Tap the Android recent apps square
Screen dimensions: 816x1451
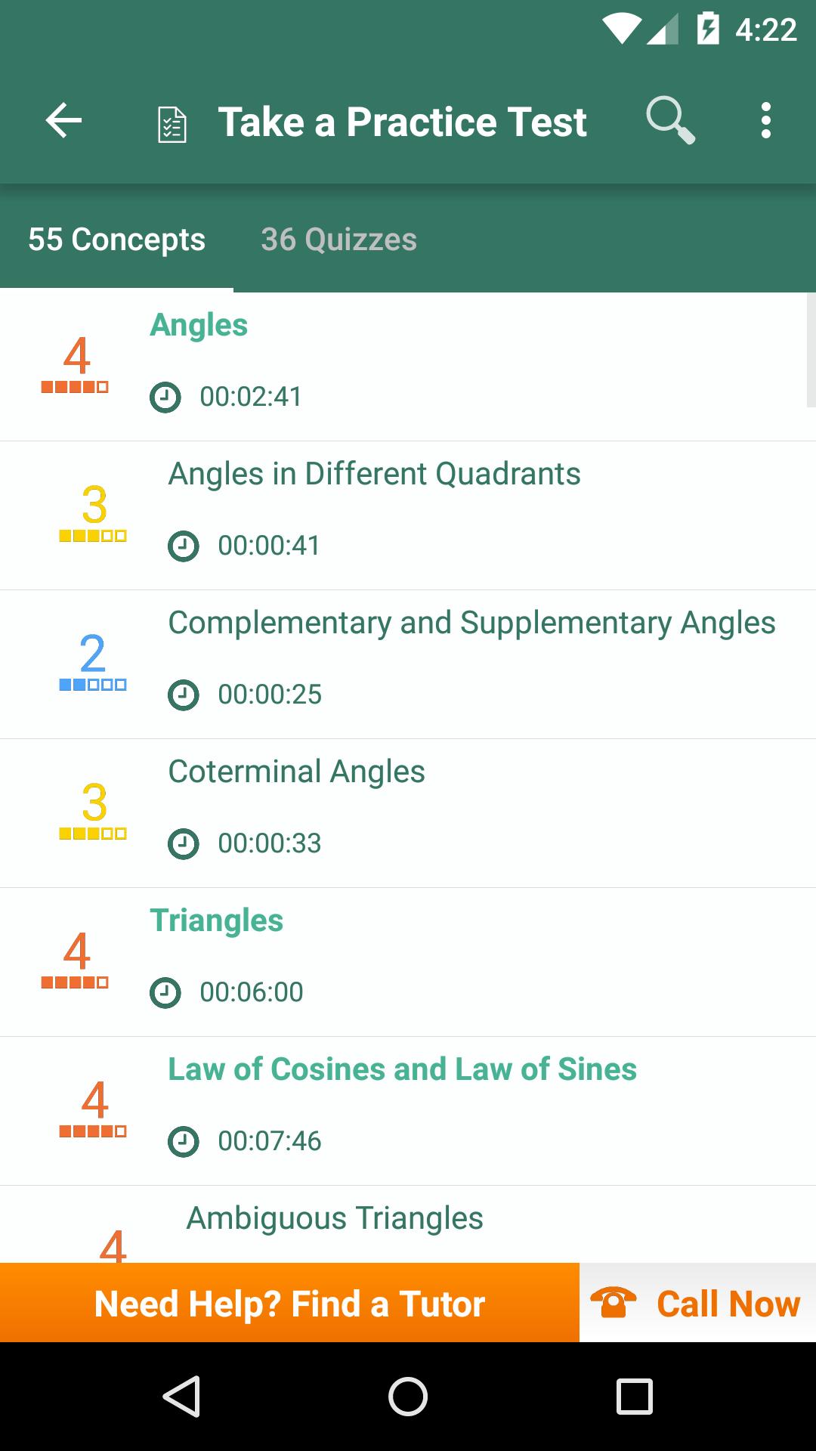(x=634, y=1396)
